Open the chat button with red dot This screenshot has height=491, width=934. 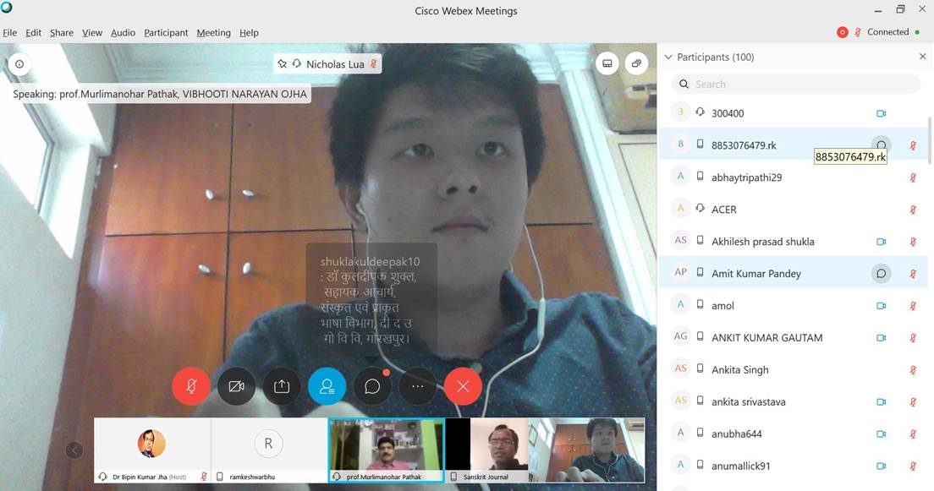372,386
